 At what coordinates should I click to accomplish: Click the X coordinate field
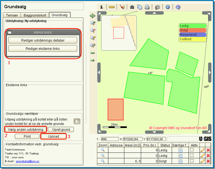pyautogui.click(x=133, y=139)
